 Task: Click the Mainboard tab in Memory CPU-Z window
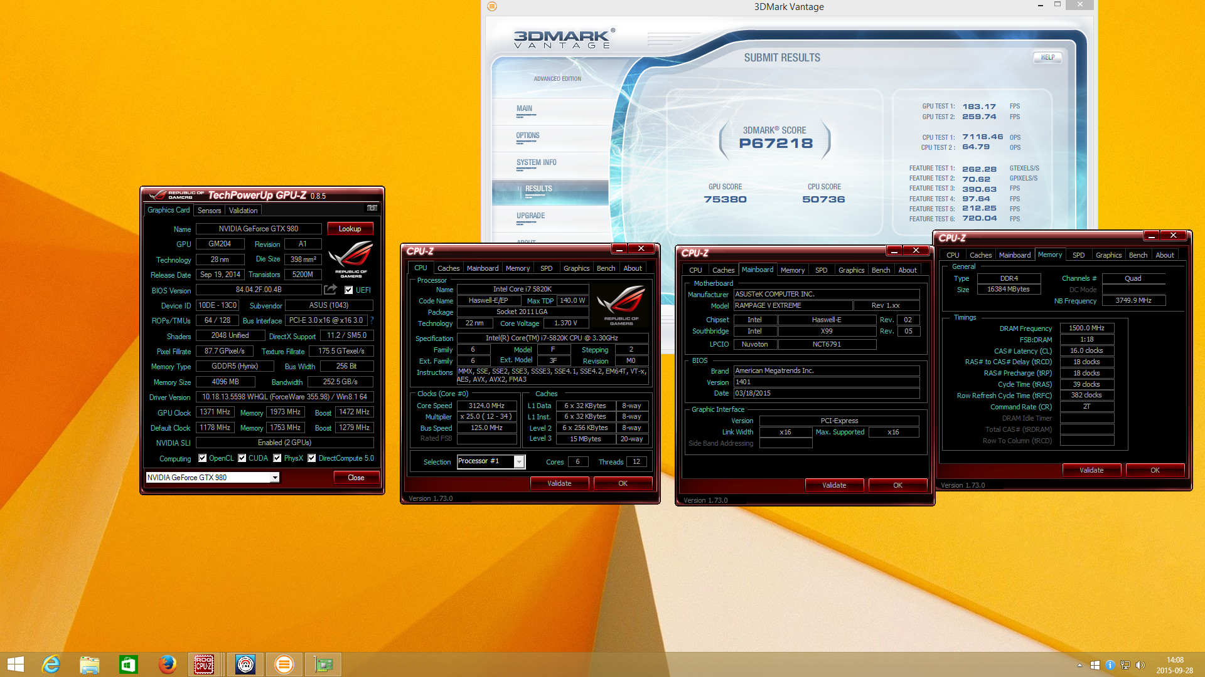(1014, 255)
